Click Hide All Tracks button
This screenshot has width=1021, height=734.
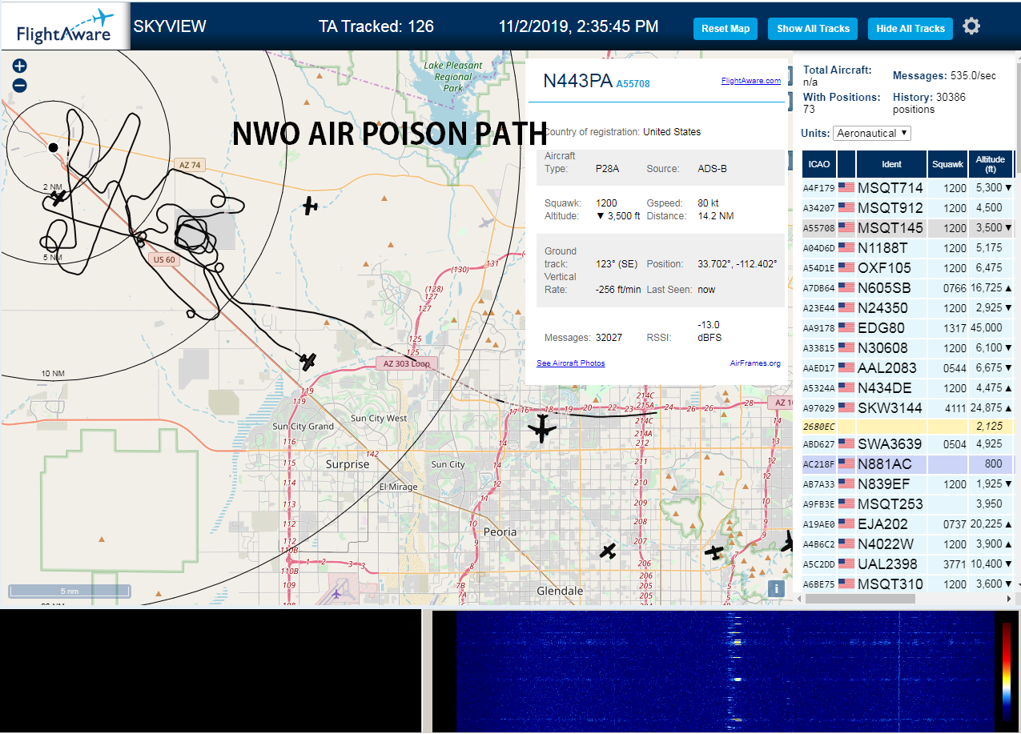(910, 29)
